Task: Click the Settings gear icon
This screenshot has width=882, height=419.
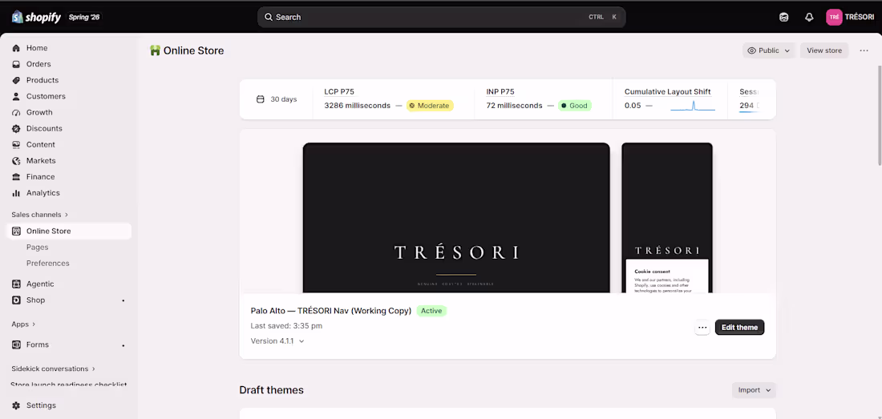Action: (16, 405)
